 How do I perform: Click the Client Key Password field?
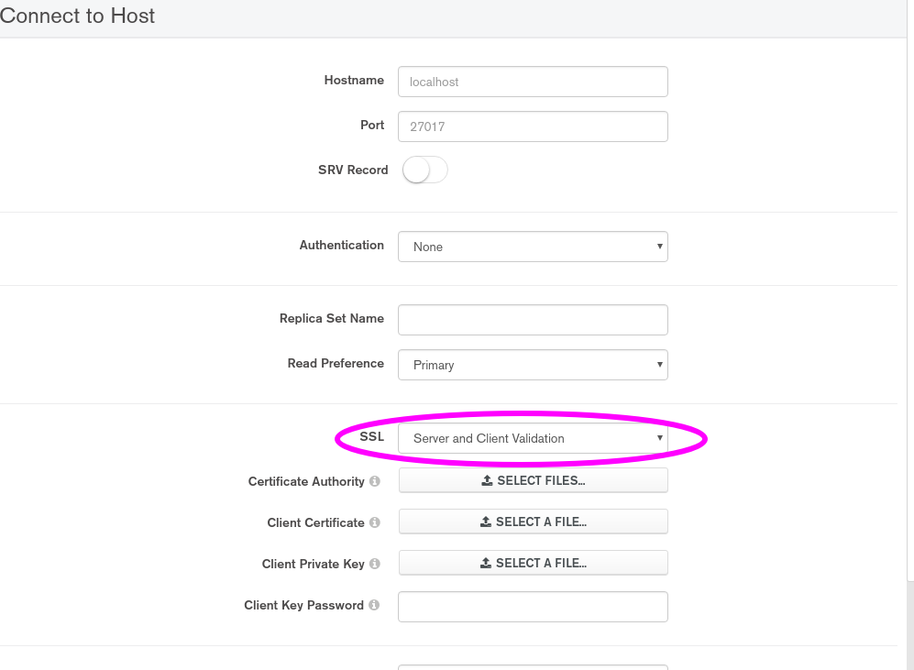[533, 607]
